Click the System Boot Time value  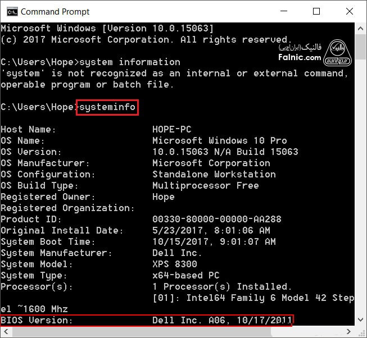[x=214, y=241]
